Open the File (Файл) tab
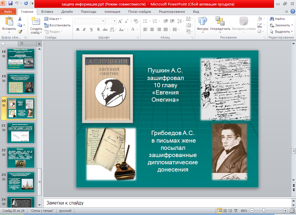The width and height of the screenshot is (296, 215). click(x=8, y=12)
